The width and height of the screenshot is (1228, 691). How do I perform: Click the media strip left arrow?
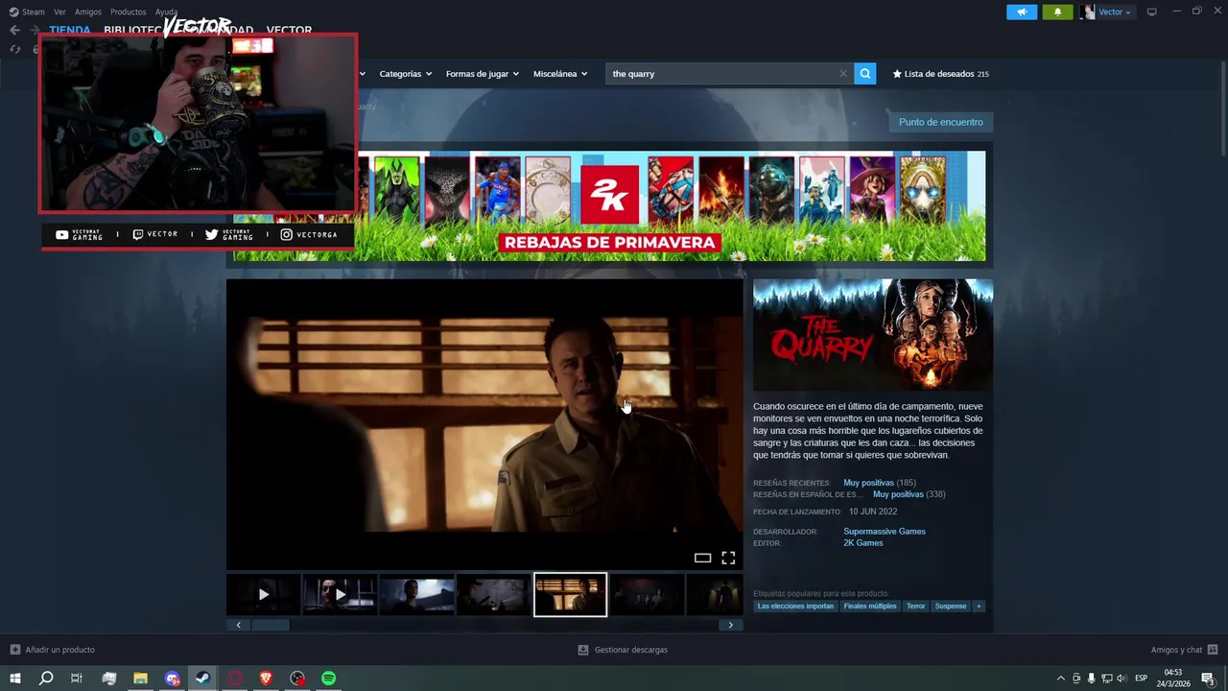point(239,625)
